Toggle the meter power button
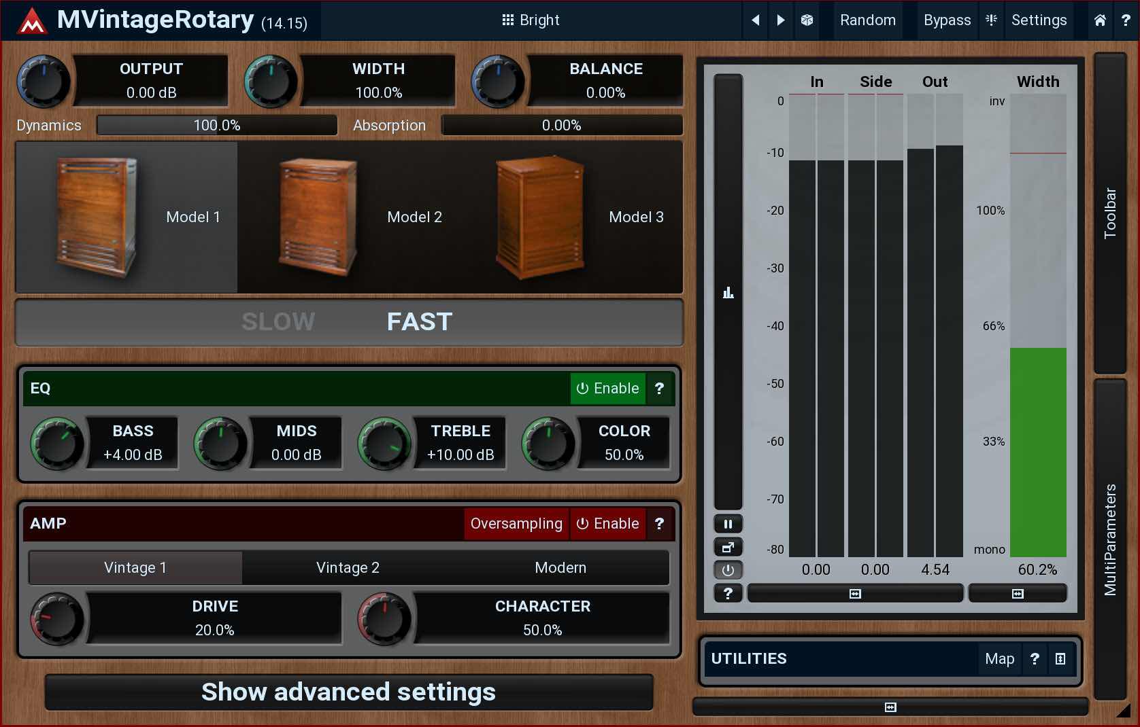Viewport: 1140px width, 727px height. pyautogui.click(x=728, y=570)
